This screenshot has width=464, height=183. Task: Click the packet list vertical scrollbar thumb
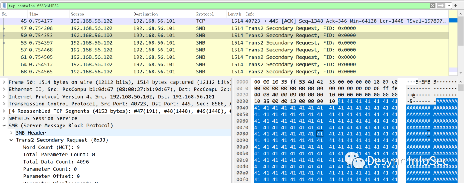pyautogui.click(x=461, y=31)
